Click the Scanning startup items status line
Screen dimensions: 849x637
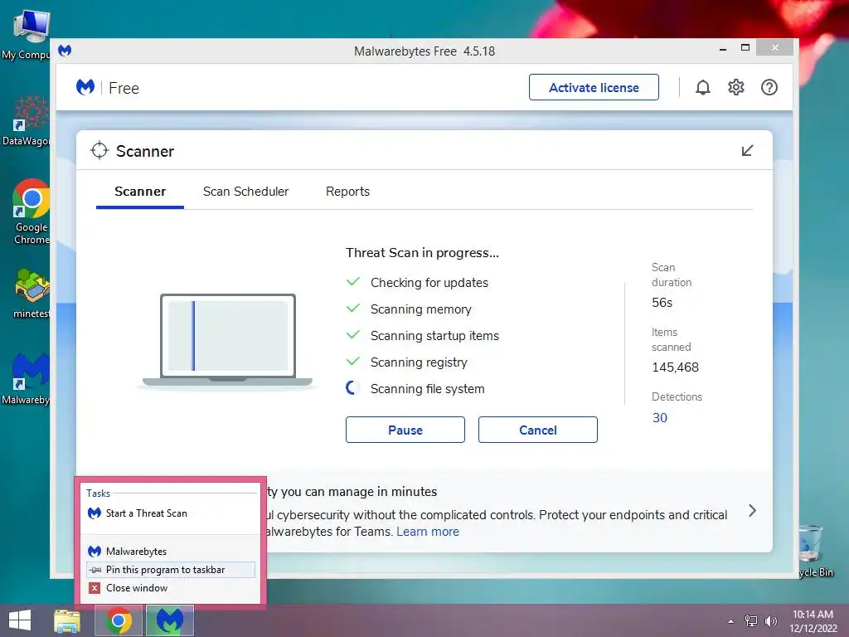pos(434,336)
